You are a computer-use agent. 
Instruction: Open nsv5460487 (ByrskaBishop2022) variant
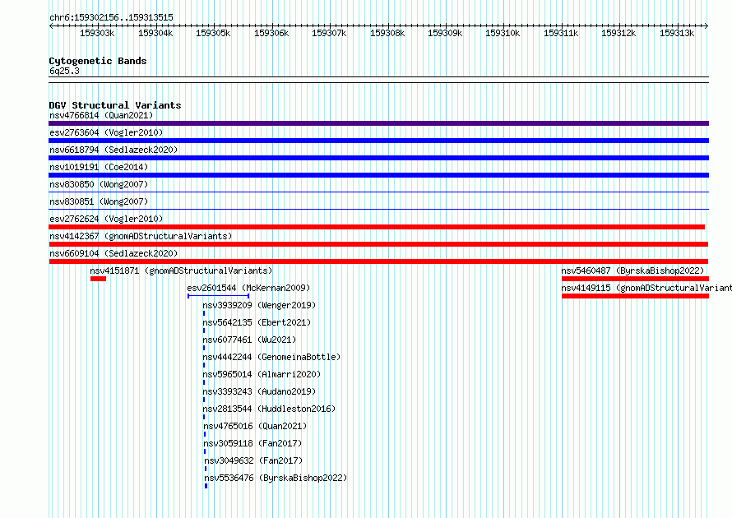[x=632, y=271]
